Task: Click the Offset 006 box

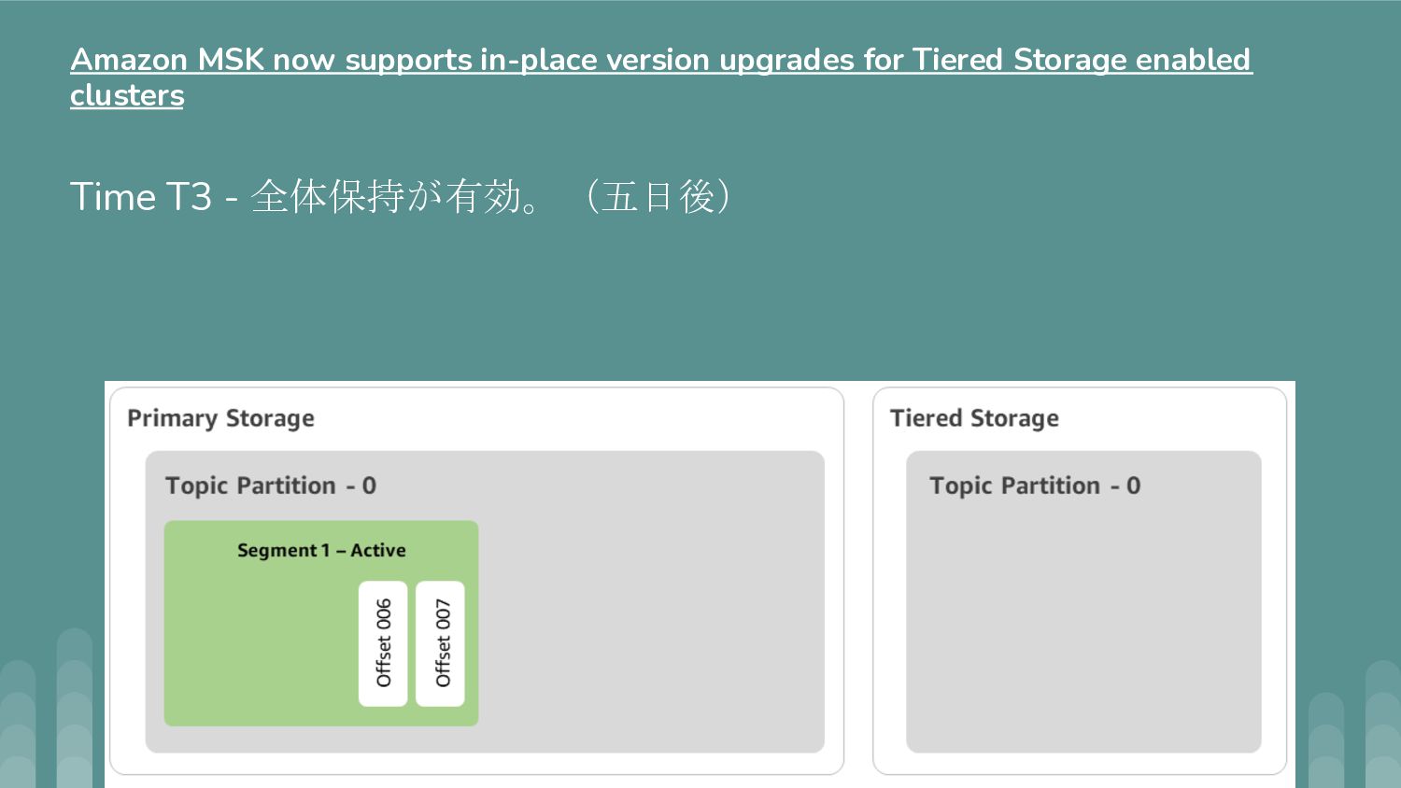Action: tap(383, 643)
